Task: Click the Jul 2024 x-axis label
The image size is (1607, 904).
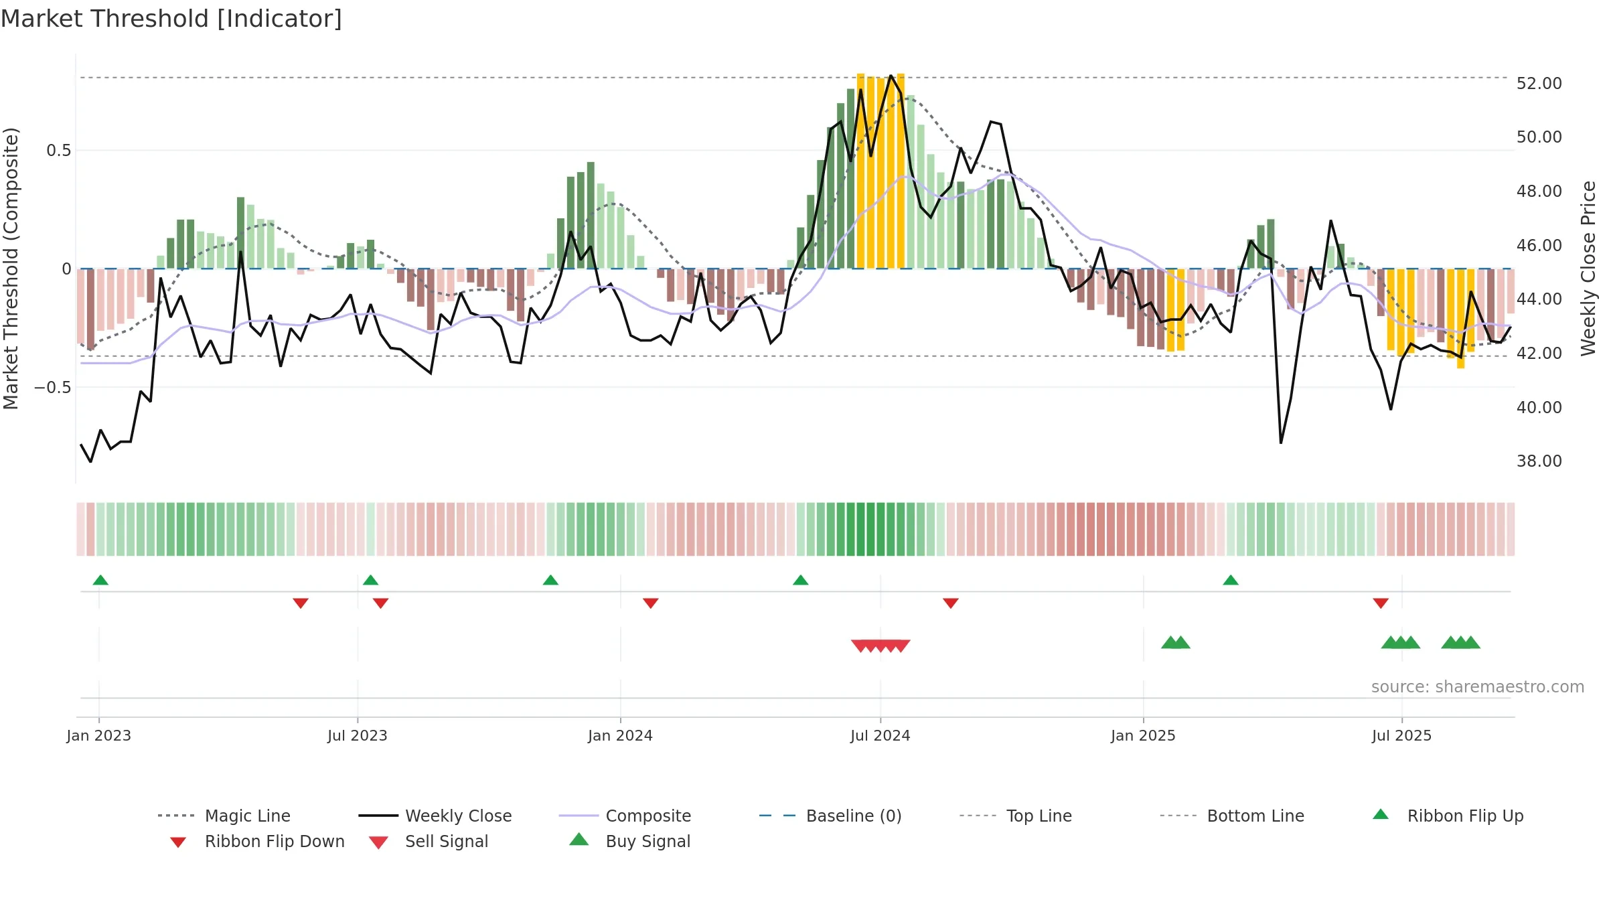Action: [881, 735]
